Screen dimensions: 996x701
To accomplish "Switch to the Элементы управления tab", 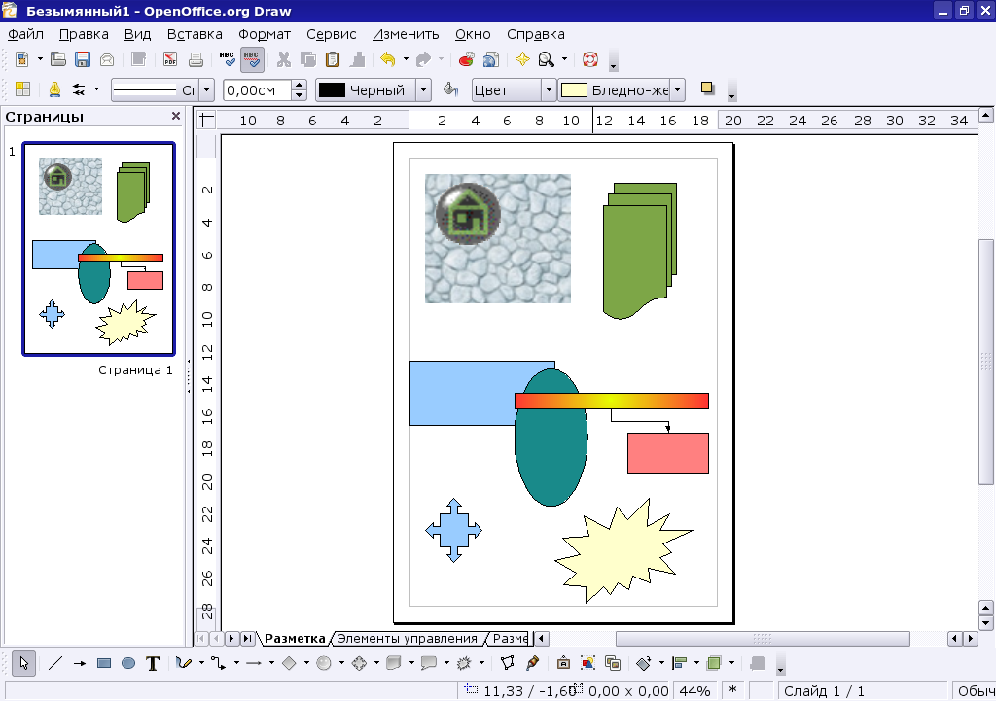I will [409, 639].
